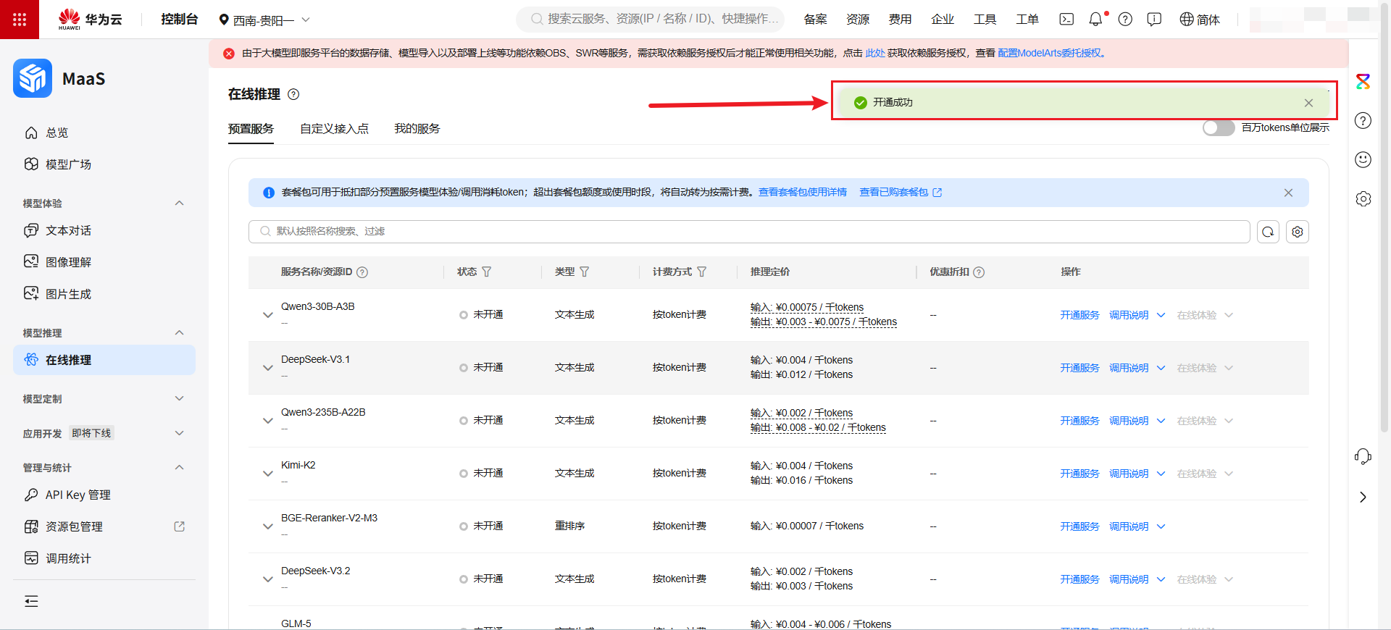Viewport: 1391px width, 630px height.
Task: Filter by 类型 funnel icon
Action: point(584,272)
